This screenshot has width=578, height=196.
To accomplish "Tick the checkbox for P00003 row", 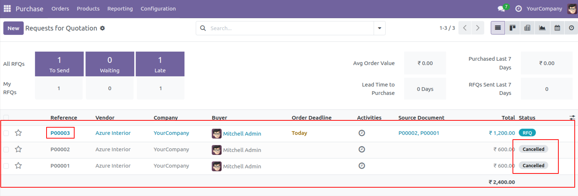I will [6, 133].
